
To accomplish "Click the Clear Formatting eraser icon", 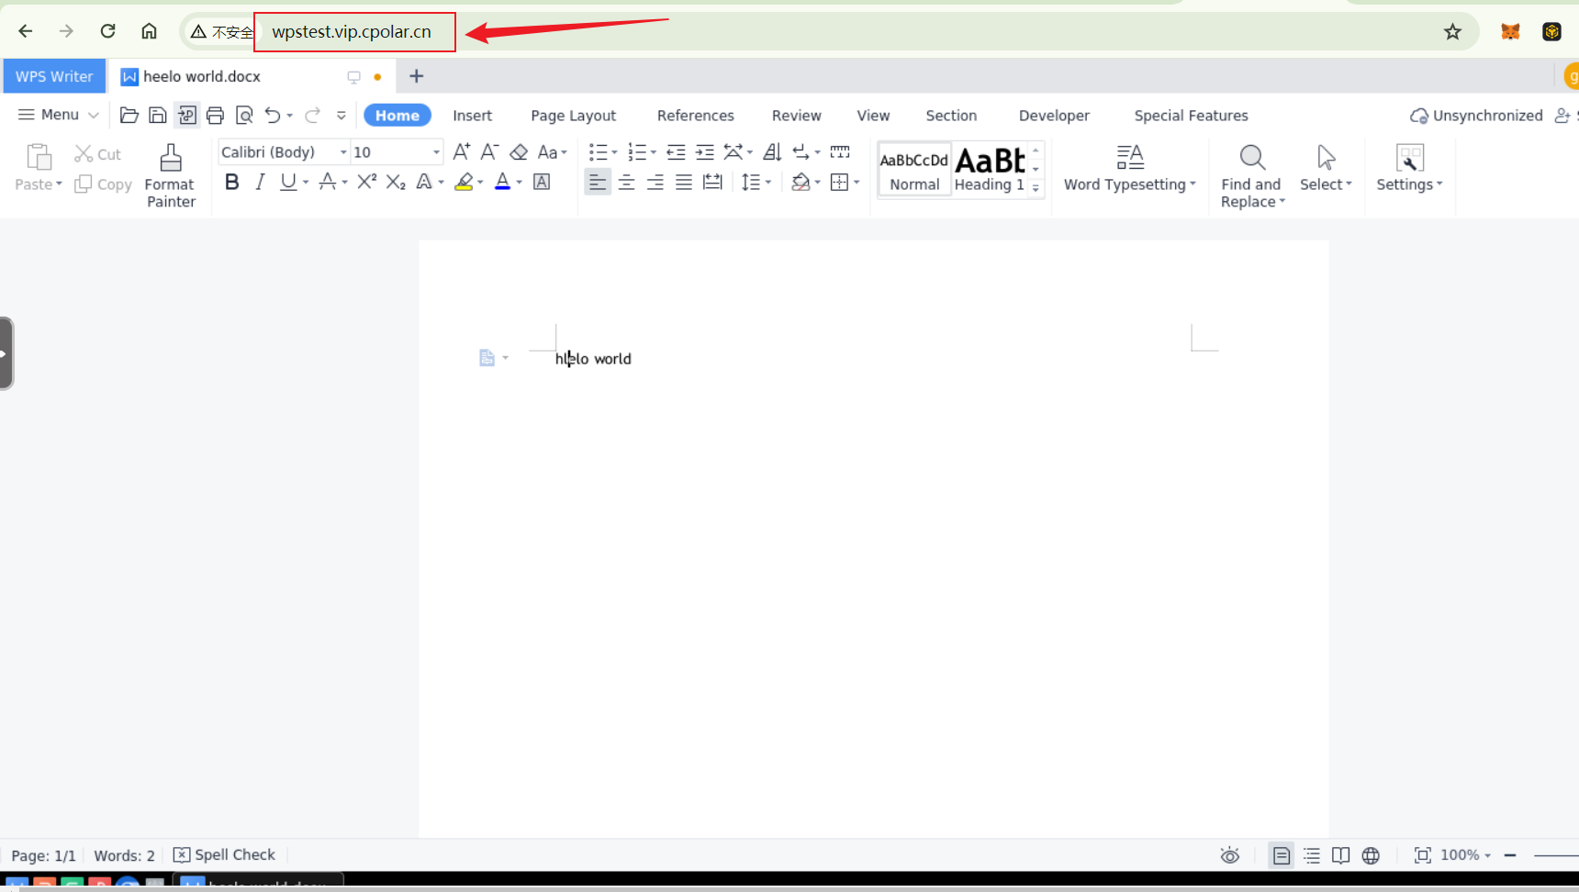I will click(519, 152).
